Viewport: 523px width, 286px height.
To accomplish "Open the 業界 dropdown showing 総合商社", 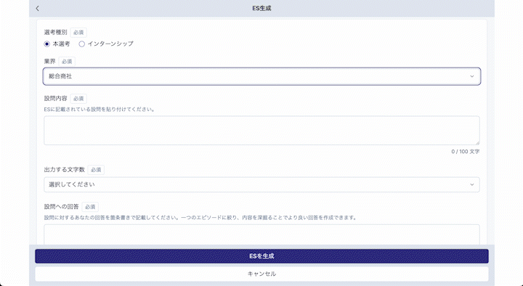I will click(x=261, y=76).
